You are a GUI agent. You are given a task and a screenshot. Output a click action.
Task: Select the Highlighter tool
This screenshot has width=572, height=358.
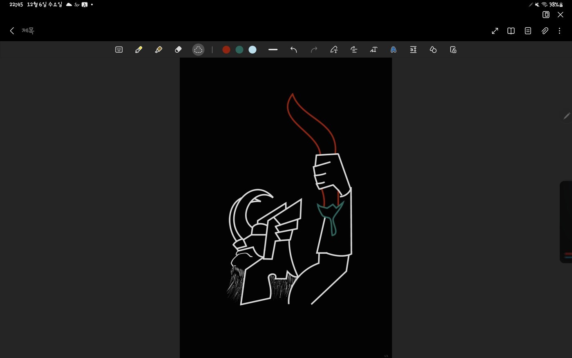[159, 50]
